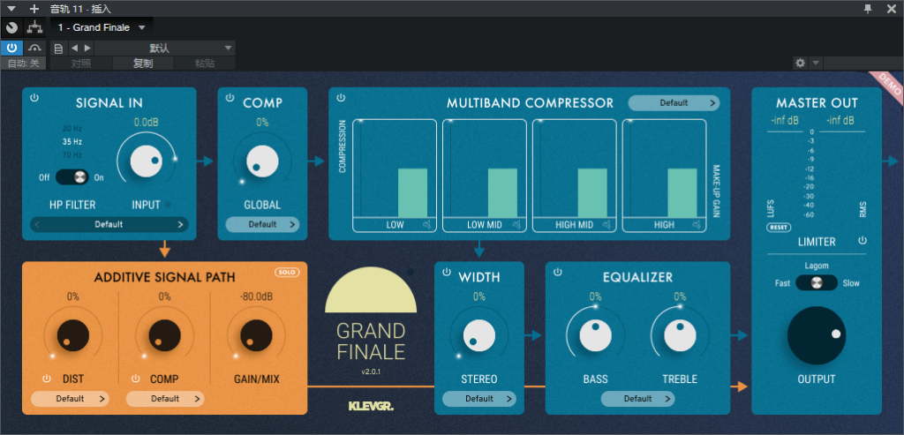Click the HIGH band compression graph
904x435 pixels.
(x=664, y=169)
